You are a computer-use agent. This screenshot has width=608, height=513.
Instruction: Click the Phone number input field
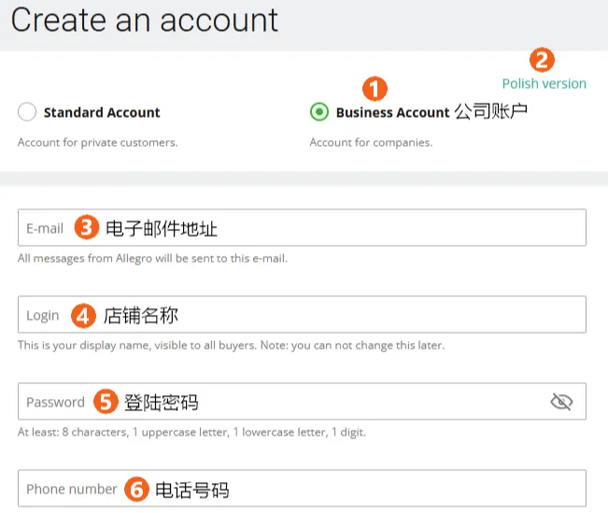pyautogui.click(x=302, y=488)
